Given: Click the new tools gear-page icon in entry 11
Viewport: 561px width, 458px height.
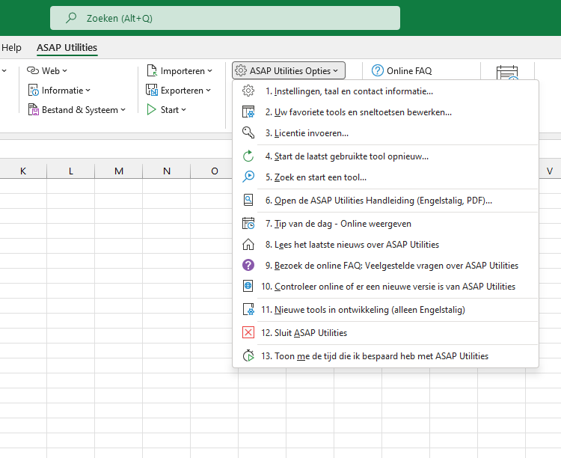Looking at the screenshot, I should click(248, 309).
